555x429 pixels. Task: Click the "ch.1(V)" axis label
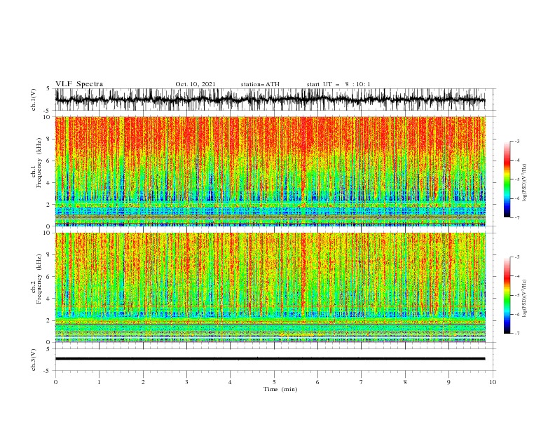pyautogui.click(x=34, y=100)
